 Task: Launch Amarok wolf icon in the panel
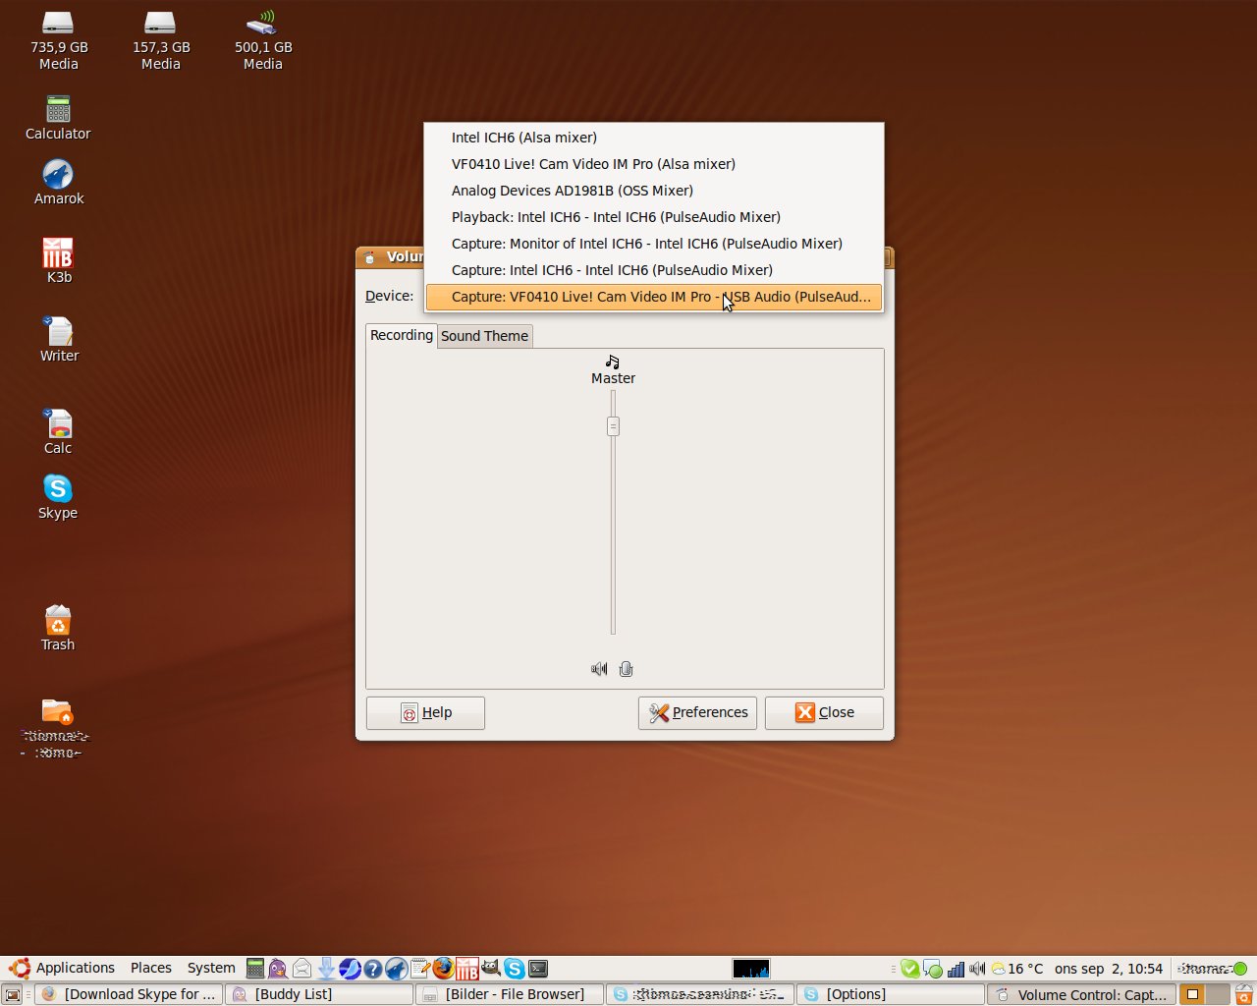pyautogui.click(x=397, y=969)
